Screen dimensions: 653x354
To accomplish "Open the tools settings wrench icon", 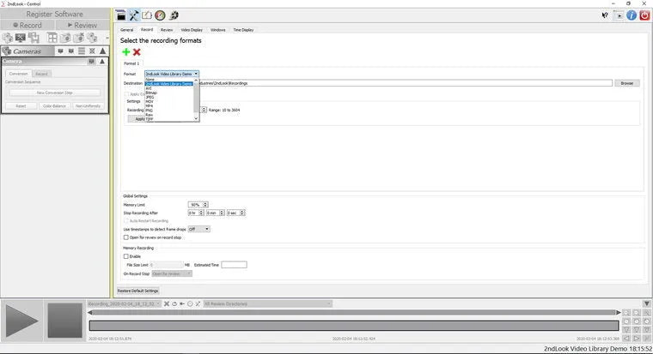I will pos(134,15).
